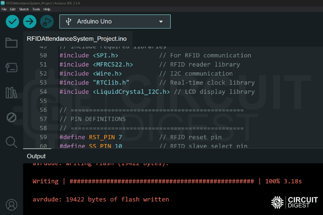Click the 'For RFID communication' comment
The height and width of the screenshot is (215, 323).
tap(205, 55)
